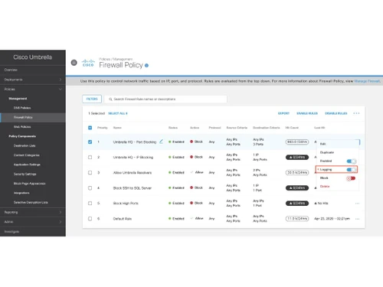The image size is (383, 287).
Task: Click the 11.5 k/24hrs hit count badge
Action: pyautogui.click(x=297, y=219)
